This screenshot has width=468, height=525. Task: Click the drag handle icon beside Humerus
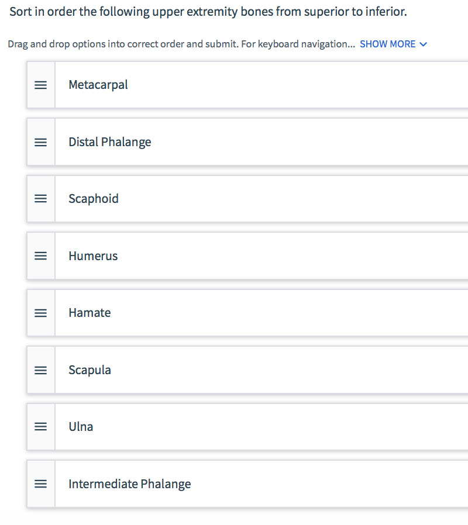coord(40,256)
